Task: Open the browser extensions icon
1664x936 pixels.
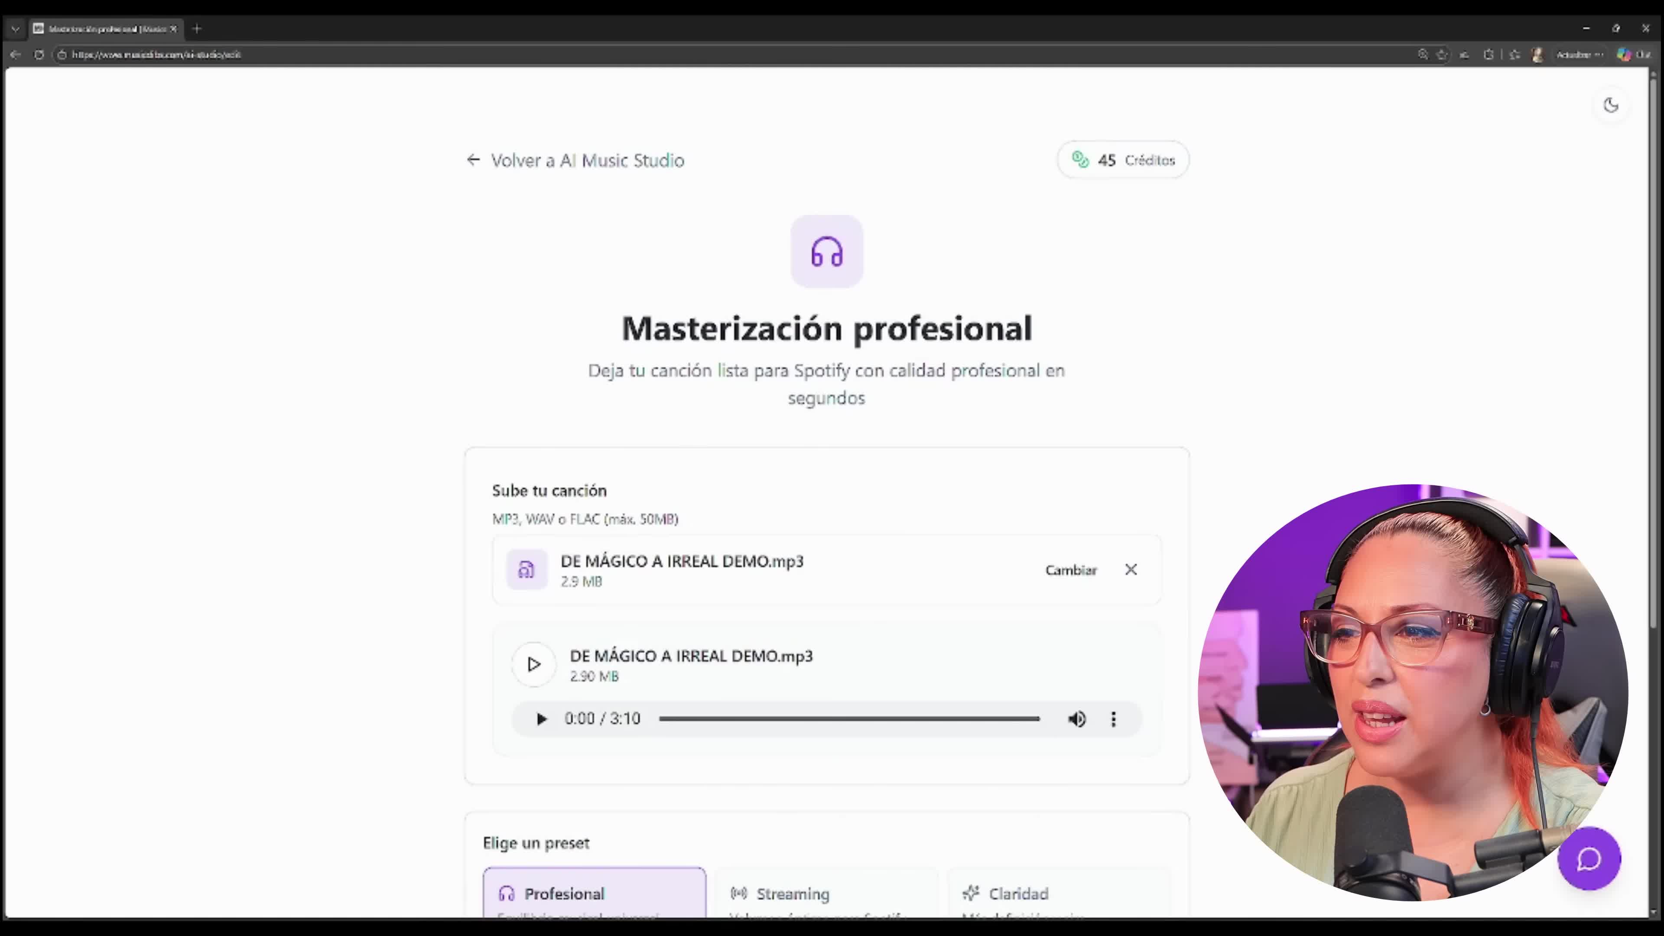Action: point(1488,55)
